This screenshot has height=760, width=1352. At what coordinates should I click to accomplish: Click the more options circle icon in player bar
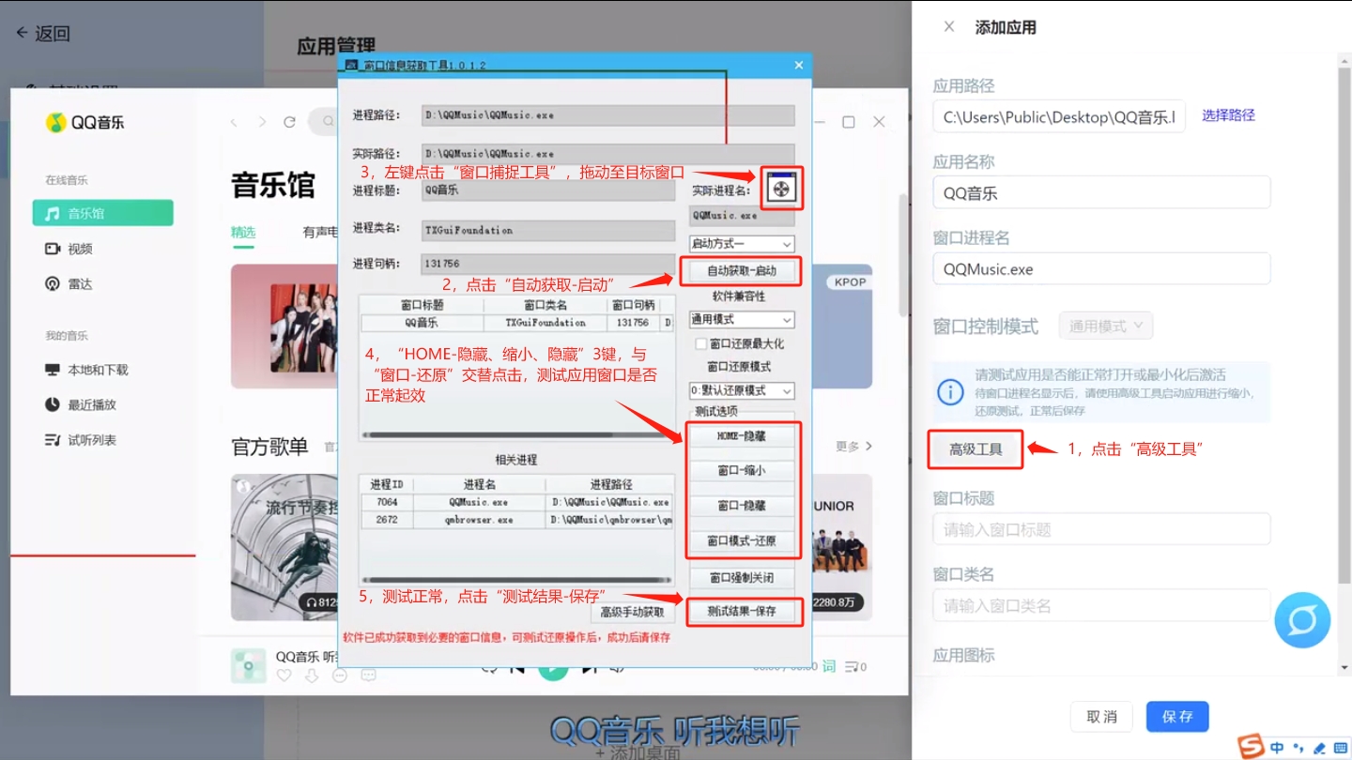click(x=340, y=676)
